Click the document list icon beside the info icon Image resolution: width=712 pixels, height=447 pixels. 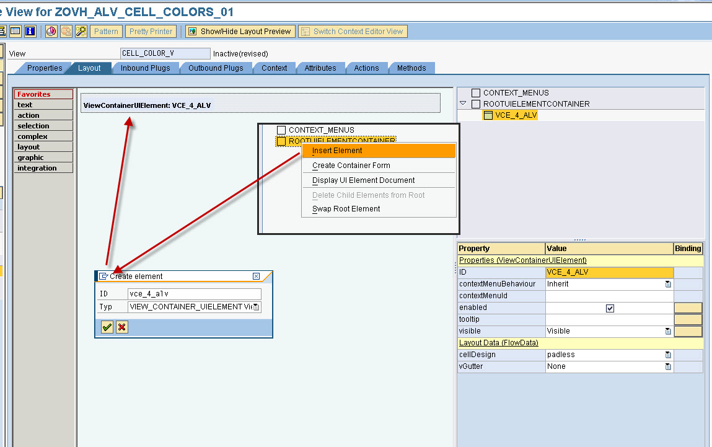(15, 30)
